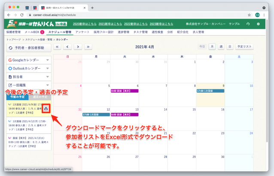This screenshot has width=274, height=176.
Task: Click the settings gear icon in header
Action: tap(258, 24)
